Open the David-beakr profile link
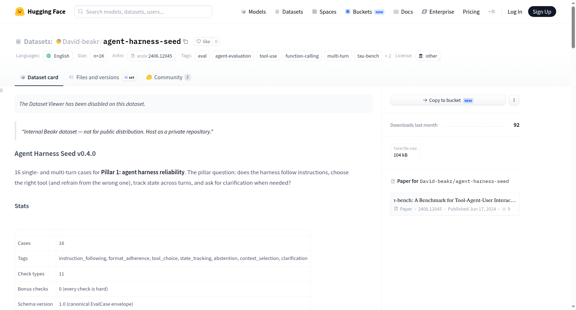Image resolution: width=576 pixels, height=310 pixels. pos(81,41)
